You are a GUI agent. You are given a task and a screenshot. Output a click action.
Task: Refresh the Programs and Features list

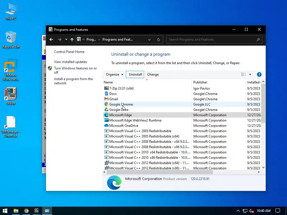point(159,39)
